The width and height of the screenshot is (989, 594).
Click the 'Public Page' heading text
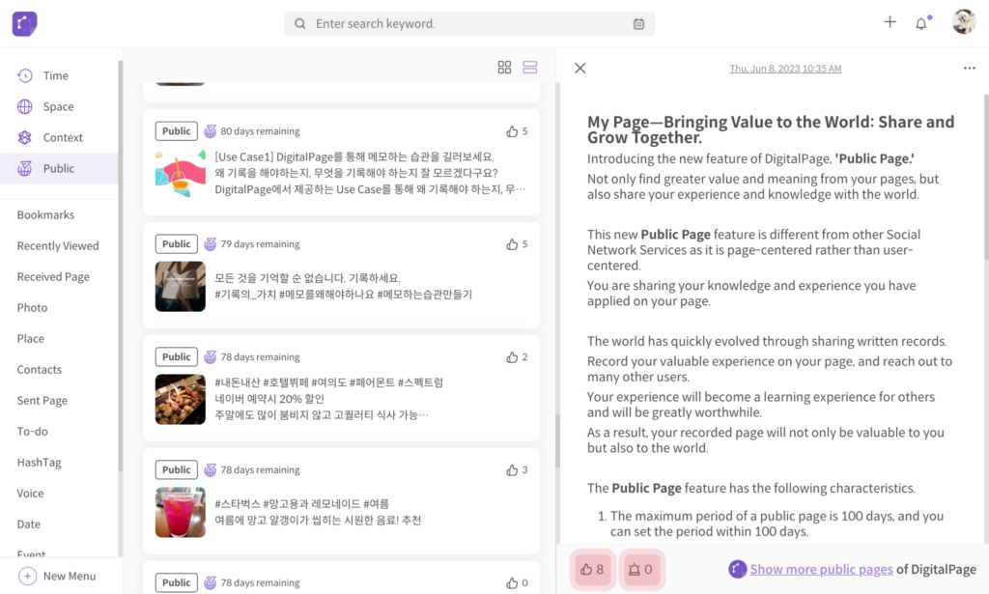click(x=874, y=159)
